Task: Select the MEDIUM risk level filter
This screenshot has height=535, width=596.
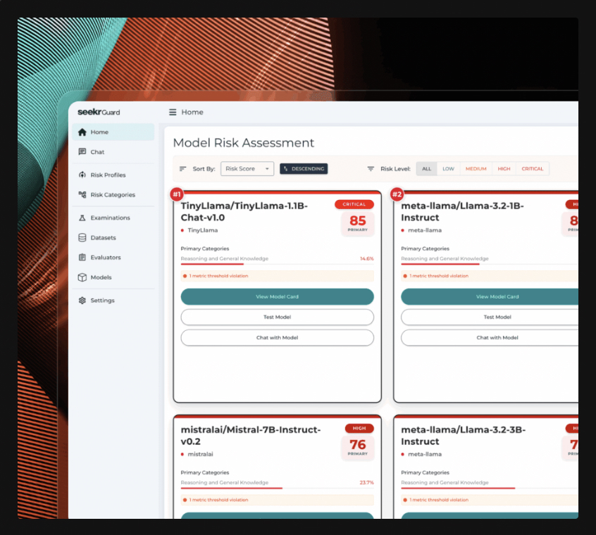Action: 476,169
